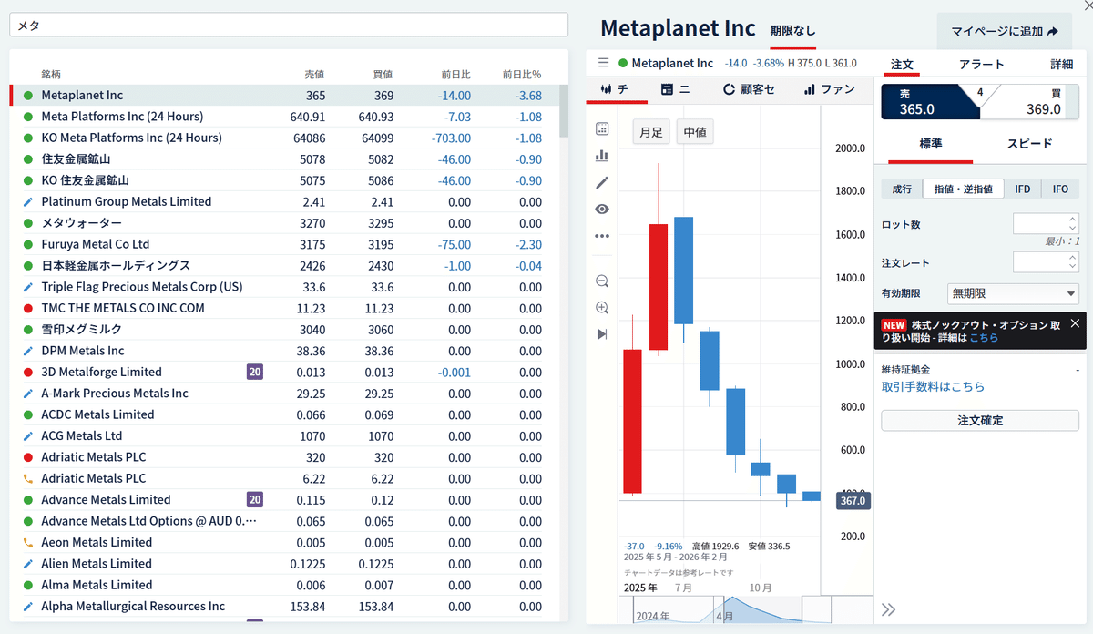
Task: Open the chart hamburger menu
Action: click(603, 63)
